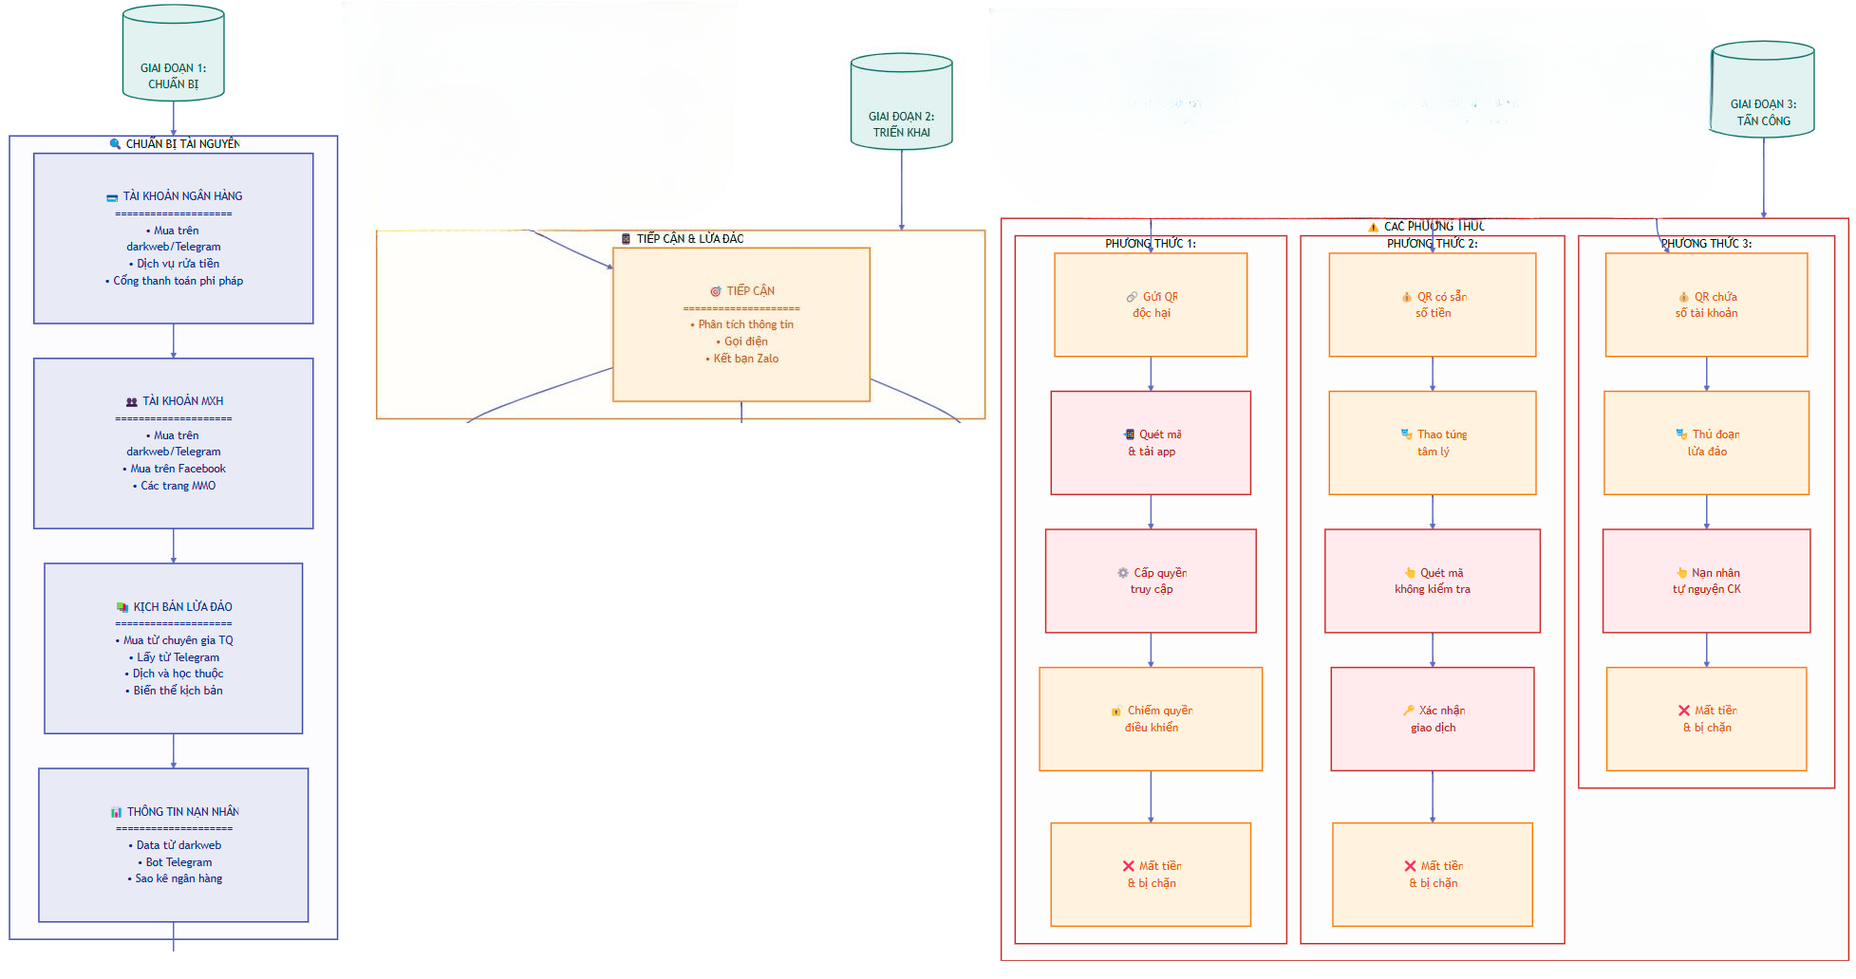
Task: Click the money bag icon in QR có sẵn số tiền
Action: tap(1407, 297)
